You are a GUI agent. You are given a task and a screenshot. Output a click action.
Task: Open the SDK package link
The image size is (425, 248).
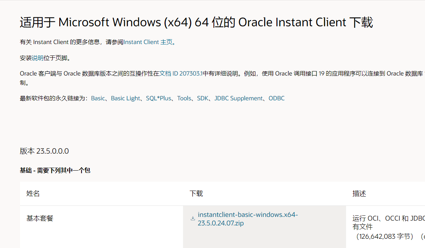click(x=202, y=98)
